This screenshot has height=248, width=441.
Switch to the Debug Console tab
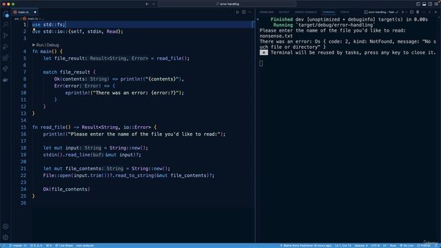tap(306, 12)
